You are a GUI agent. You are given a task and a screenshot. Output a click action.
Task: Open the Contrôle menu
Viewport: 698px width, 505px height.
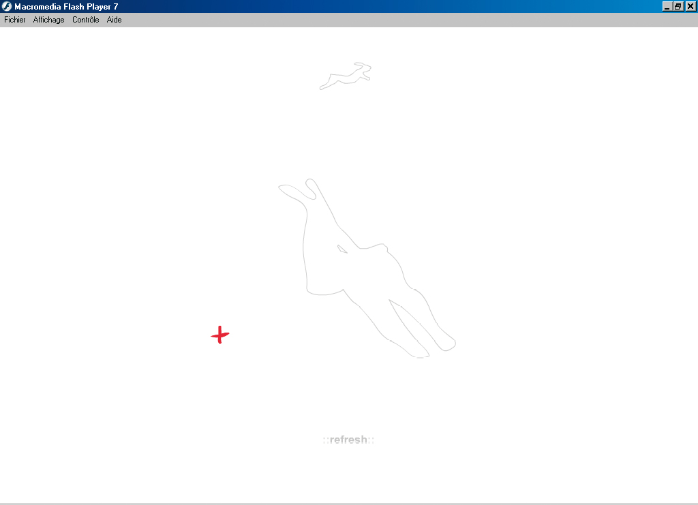pyautogui.click(x=85, y=20)
